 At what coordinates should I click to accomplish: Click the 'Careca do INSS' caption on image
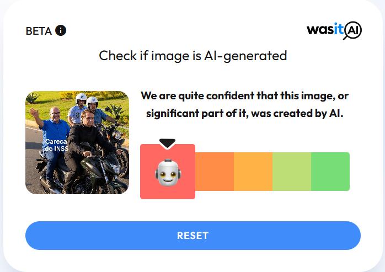[56, 145]
